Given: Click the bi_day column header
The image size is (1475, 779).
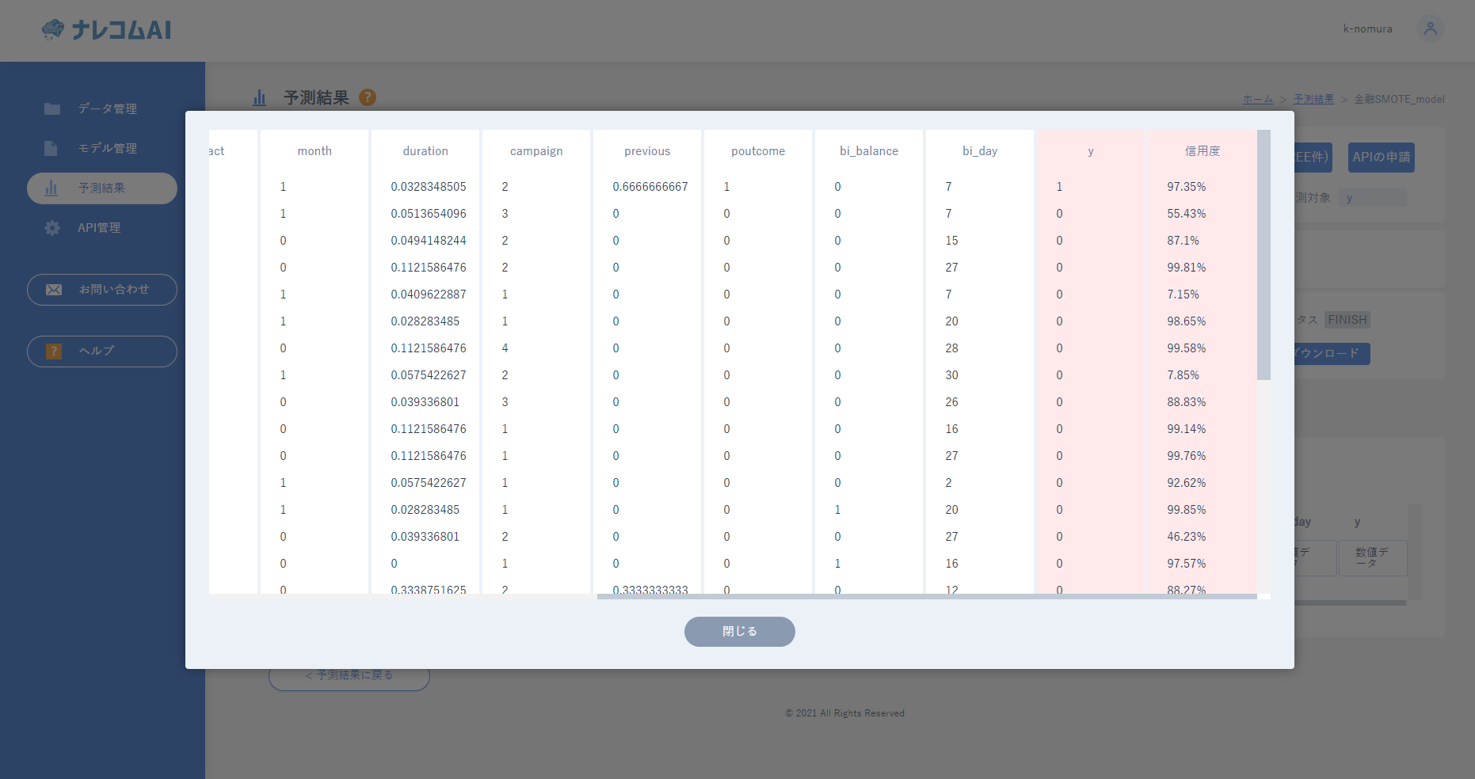Looking at the screenshot, I should click(x=980, y=151).
